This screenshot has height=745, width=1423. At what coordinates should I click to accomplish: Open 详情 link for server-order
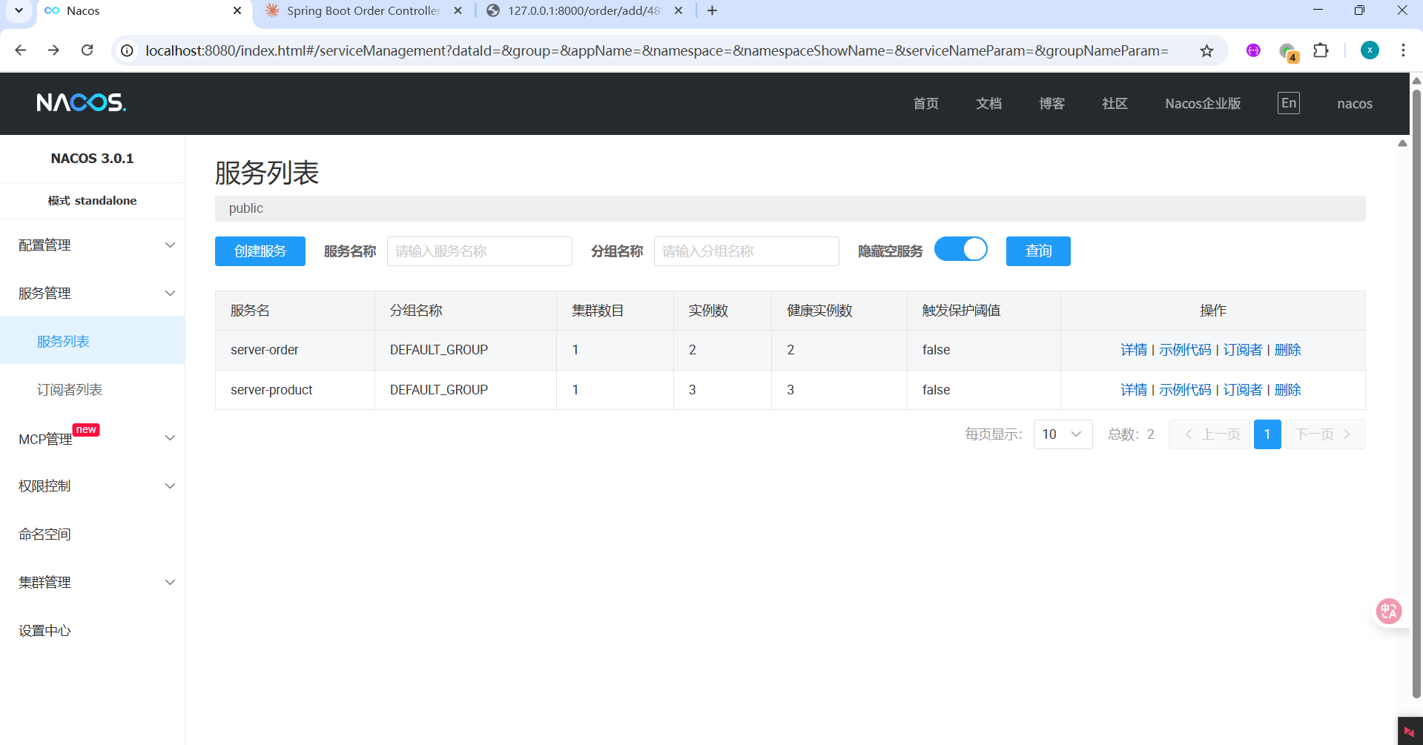coord(1133,350)
